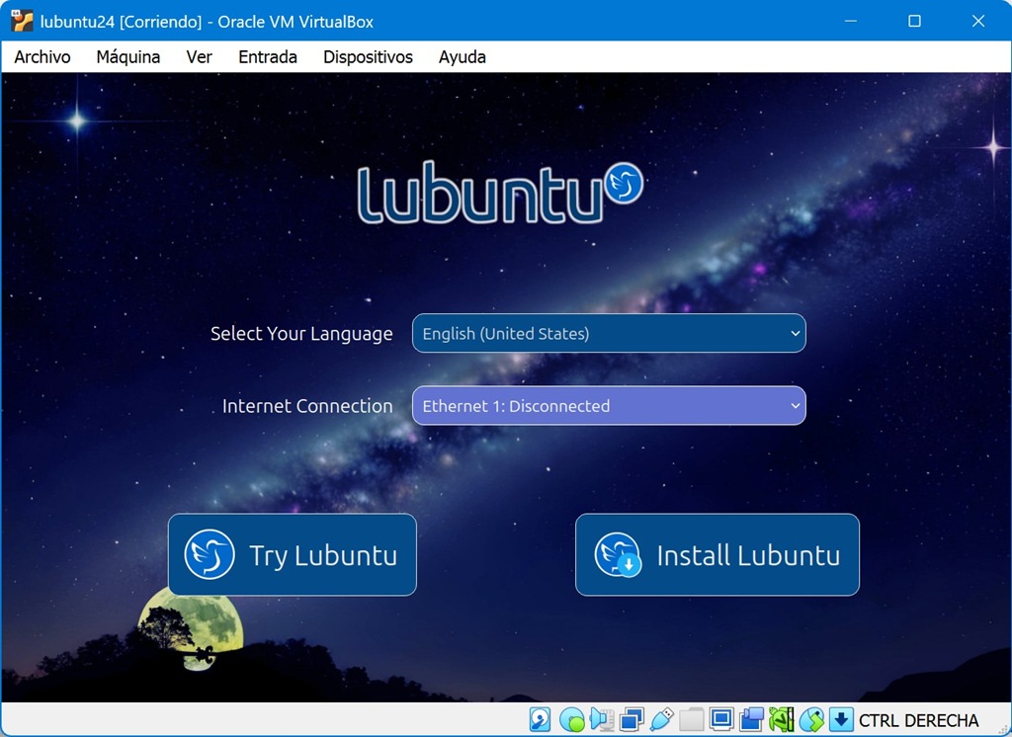The image size is (1012, 737).
Task: Open the Select Your Language dropdown
Action: click(x=609, y=334)
